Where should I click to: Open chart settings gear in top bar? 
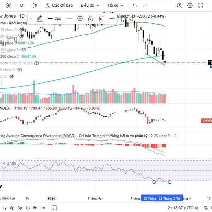tap(190, 5)
